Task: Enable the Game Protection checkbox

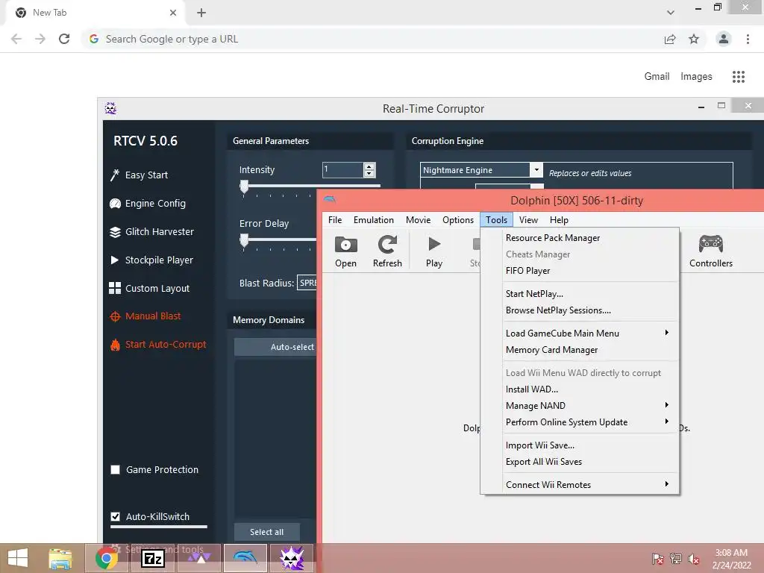Action: click(x=116, y=470)
